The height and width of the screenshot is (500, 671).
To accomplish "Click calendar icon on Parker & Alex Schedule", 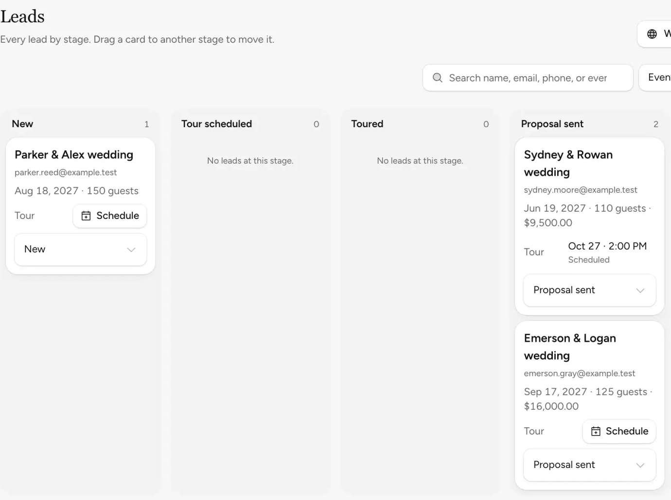I will click(86, 216).
